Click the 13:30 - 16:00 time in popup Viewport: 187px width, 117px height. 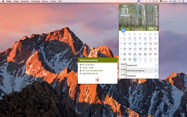point(88,68)
